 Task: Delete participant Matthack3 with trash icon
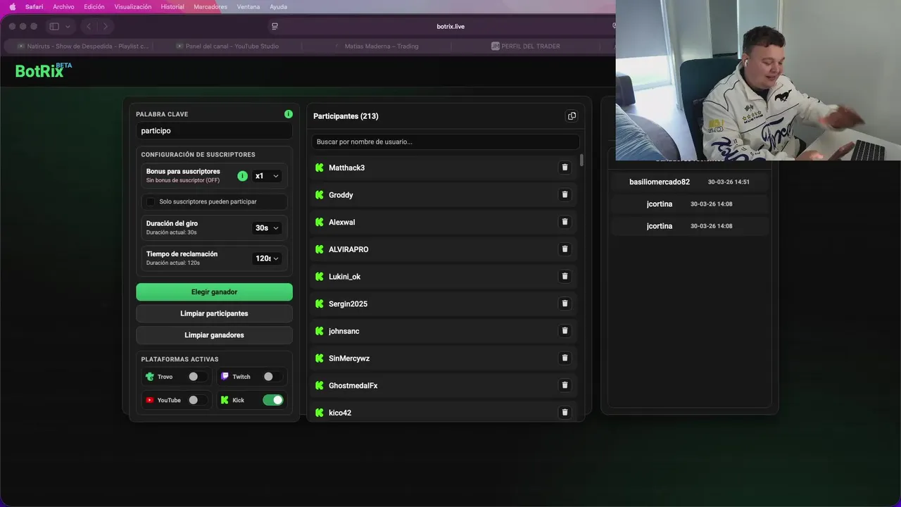565,168
